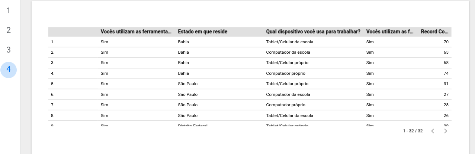The width and height of the screenshot is (475, 154).
Task: Open report page 2
Action: [x=9, y=30]
